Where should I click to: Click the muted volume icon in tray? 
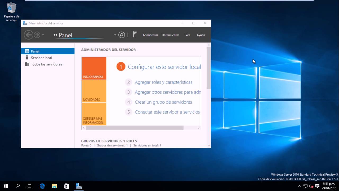(x=311, y=186)
